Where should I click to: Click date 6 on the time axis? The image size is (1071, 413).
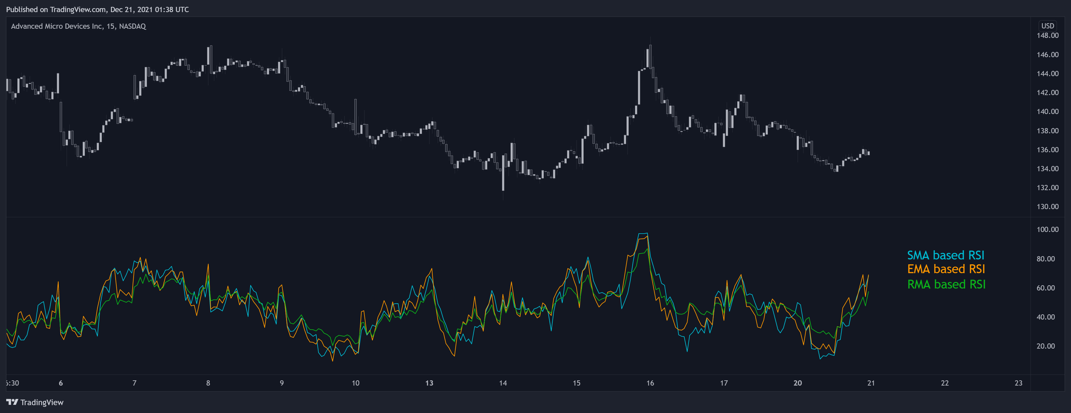tap(61, 383)
